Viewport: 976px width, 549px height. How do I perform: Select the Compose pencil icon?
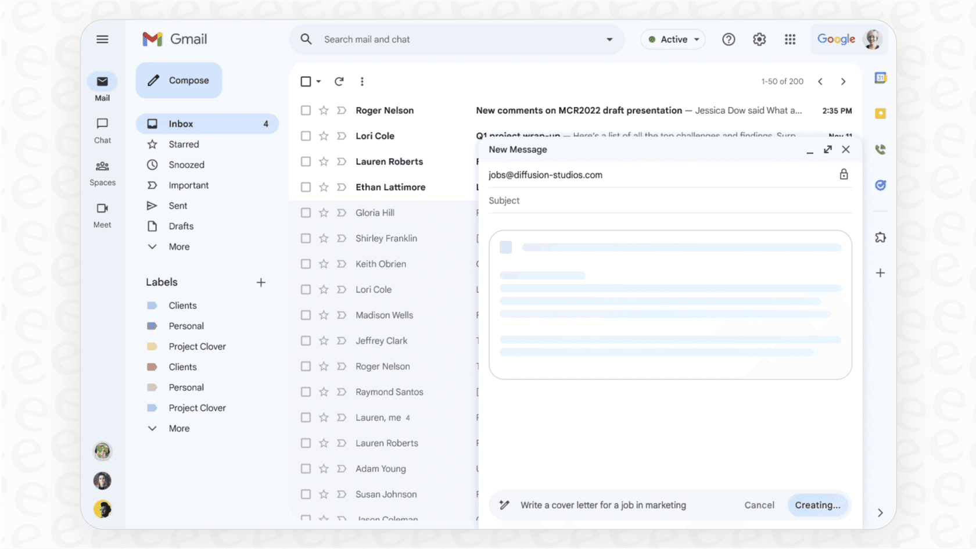pos(152,80)
